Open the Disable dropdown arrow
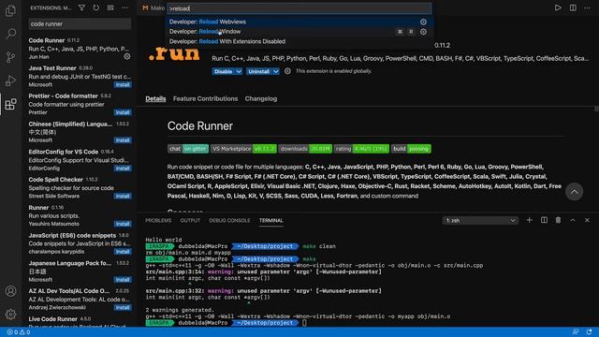599x337 pixels. tap(239, 71)
